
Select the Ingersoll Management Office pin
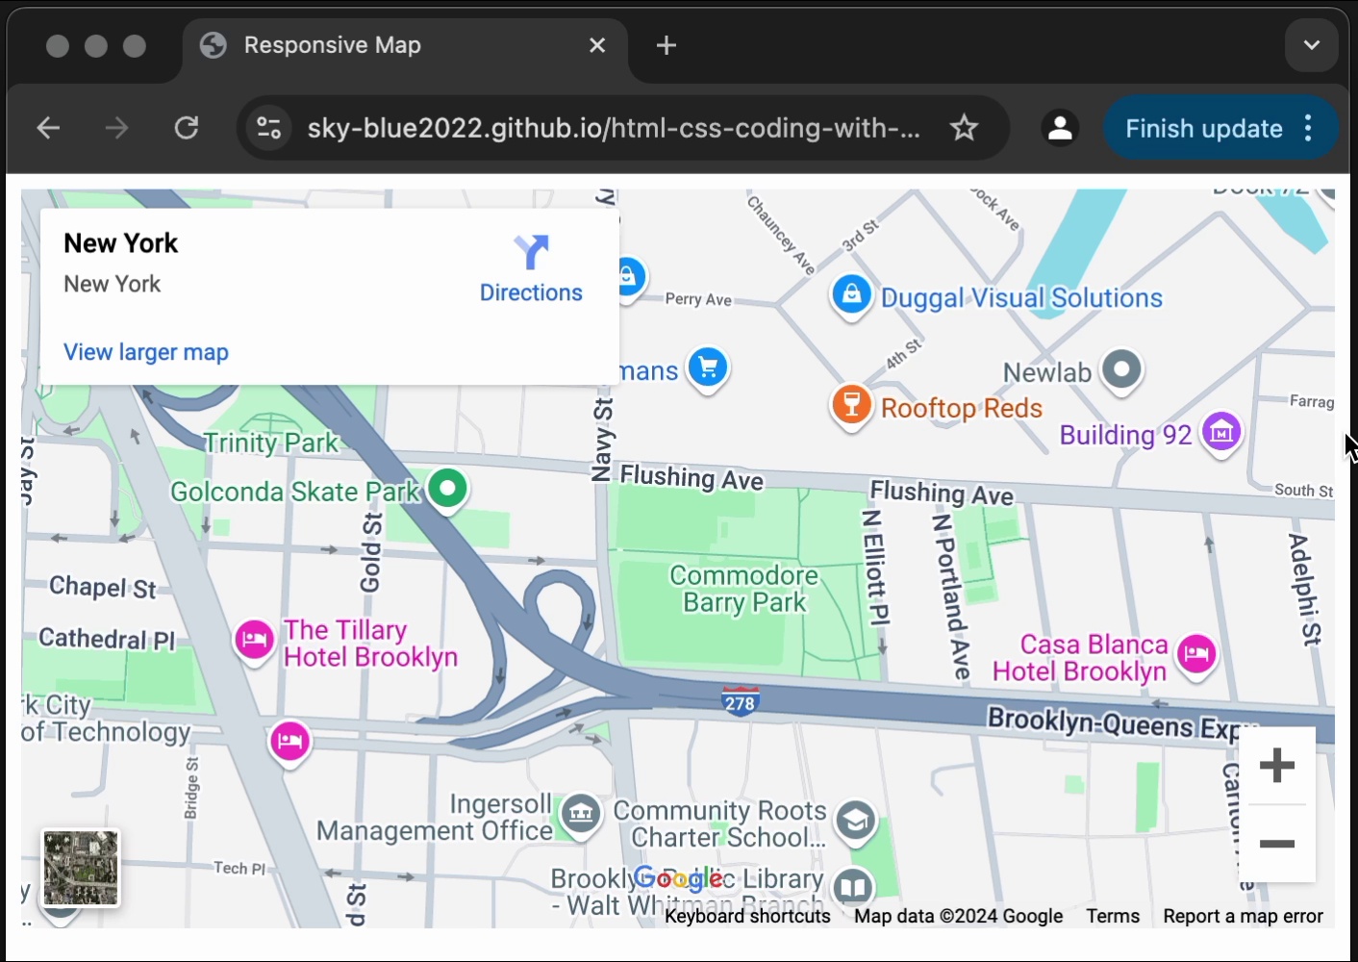click(581, 816)
